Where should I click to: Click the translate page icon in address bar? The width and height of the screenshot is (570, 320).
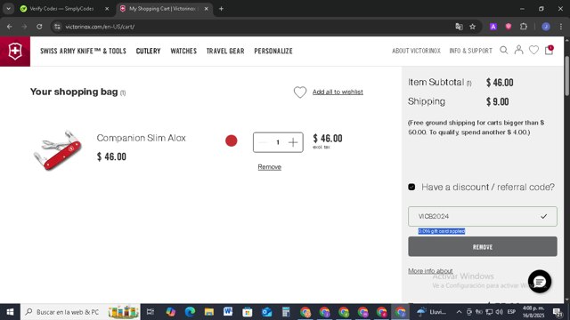coord(459,27)
